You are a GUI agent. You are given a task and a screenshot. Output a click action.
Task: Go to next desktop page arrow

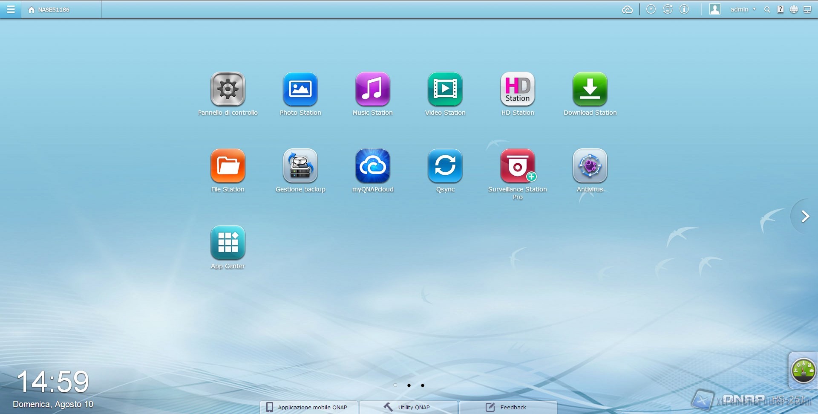coord(805,216)
